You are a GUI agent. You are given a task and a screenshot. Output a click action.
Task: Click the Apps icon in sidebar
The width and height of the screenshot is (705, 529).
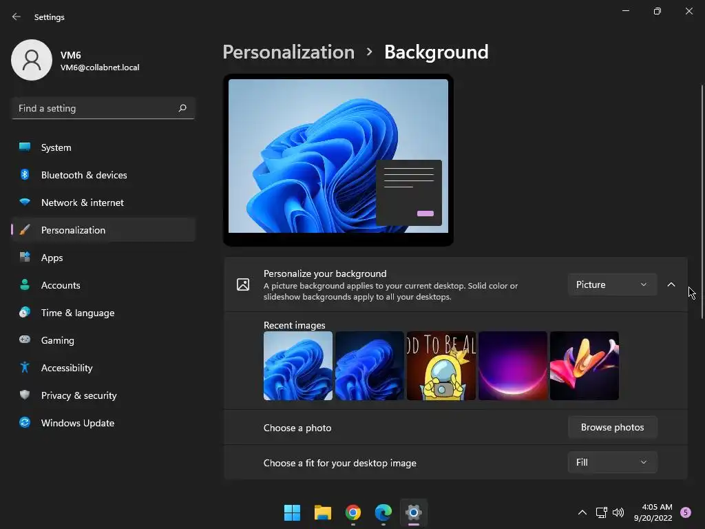tap(25, 258)
